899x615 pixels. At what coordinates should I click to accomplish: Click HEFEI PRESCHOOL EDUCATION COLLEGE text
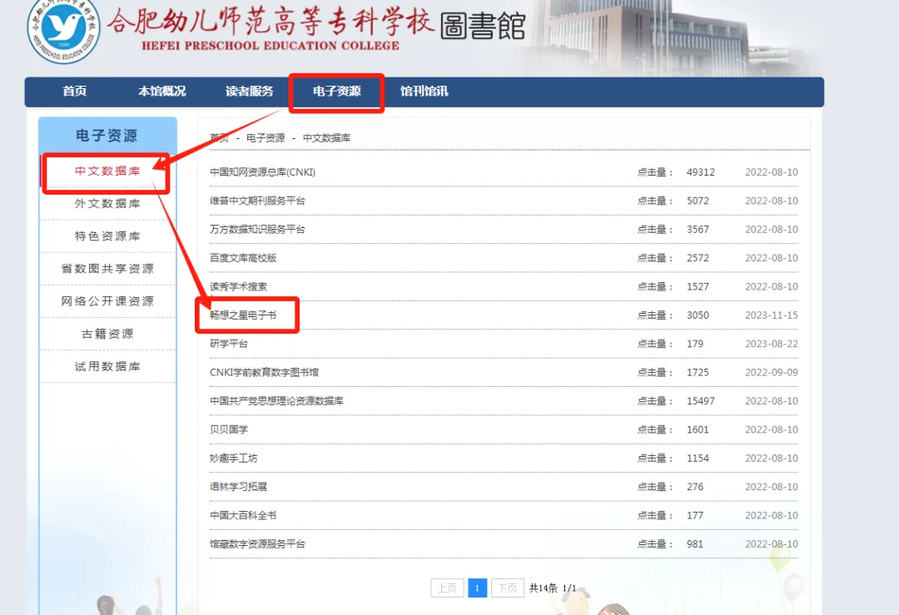click(x=271, y=46)
